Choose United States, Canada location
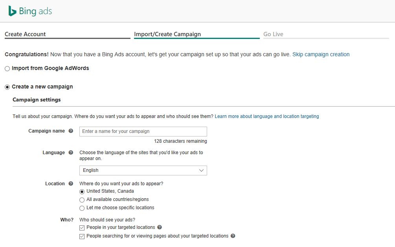The height and width of the screenshot is (247, 395). [82, 192]
